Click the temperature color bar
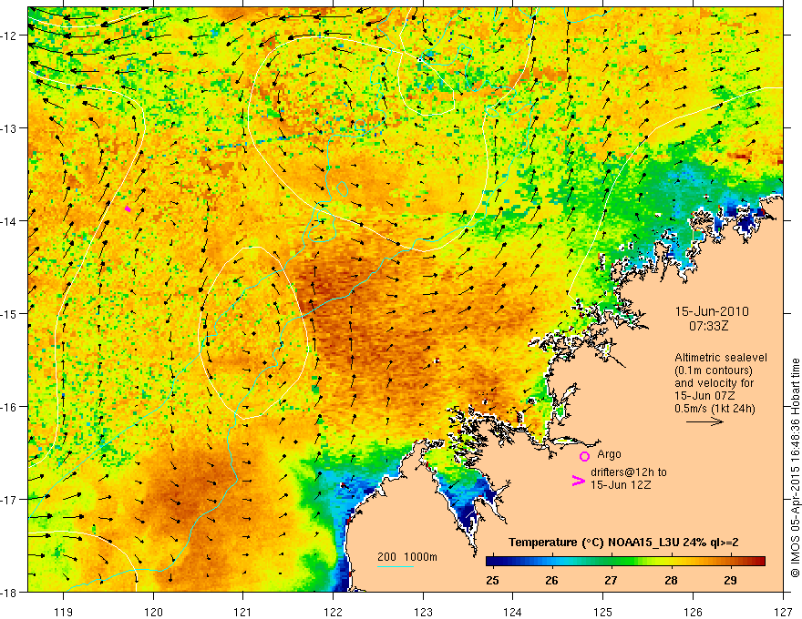This screenshot has height=619, width=802. [625, 562]
